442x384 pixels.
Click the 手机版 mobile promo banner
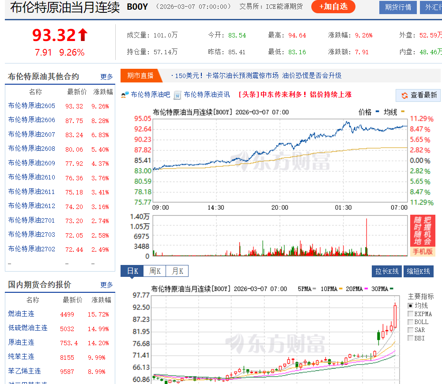coord(423,235)
